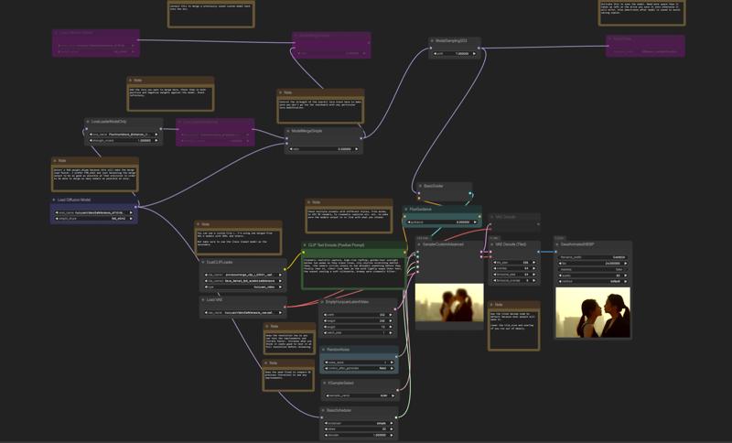The height and width of the screenshot is (443, 732).
Task: Select the DualCLIPLoader node title
Action: pyautogui.click(x=220, y=263)
